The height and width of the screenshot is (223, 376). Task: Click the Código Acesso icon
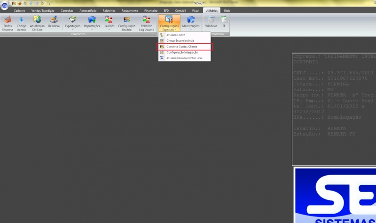pyautogui.click(x=22, y=23)
